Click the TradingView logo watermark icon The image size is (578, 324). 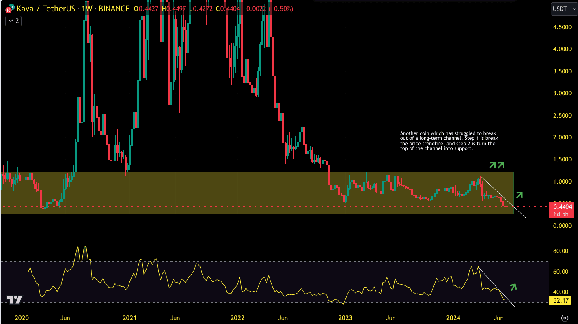click(14, 300)
